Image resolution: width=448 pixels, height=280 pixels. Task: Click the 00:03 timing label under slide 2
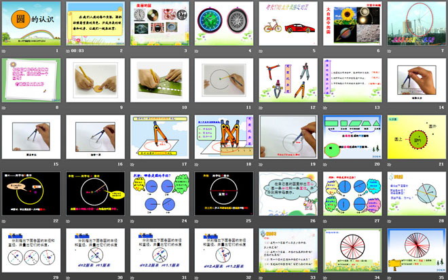[77, 50]
